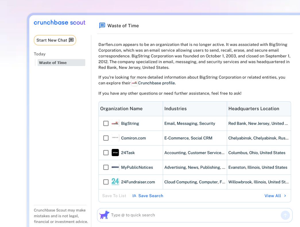
Task: Click the Type @ to quick search field
Action: [x=195, y=215]
